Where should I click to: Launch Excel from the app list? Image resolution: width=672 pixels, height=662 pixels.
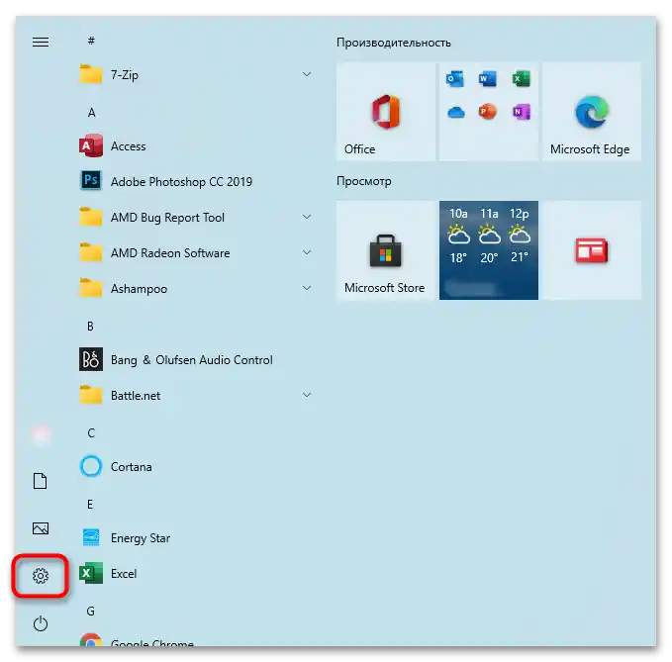point(197,573)
